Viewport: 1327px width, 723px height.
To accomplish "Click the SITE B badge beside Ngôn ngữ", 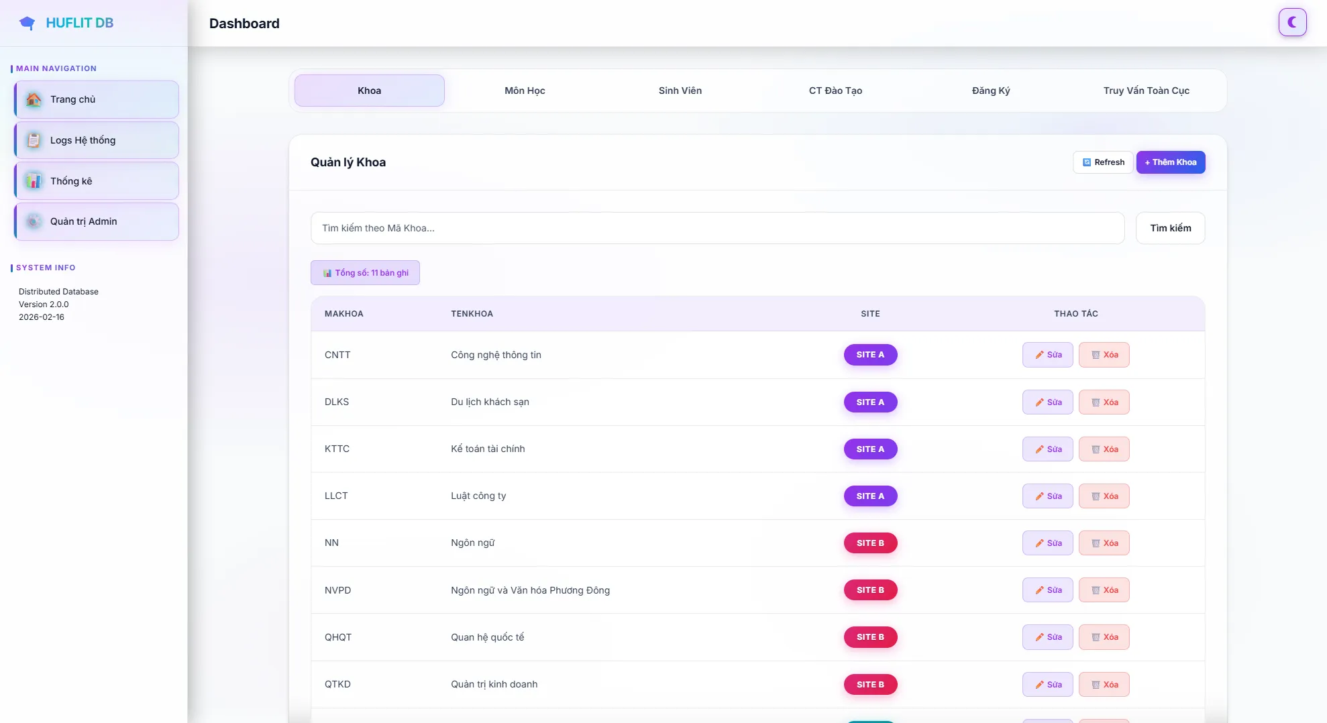I will [870, 543].
